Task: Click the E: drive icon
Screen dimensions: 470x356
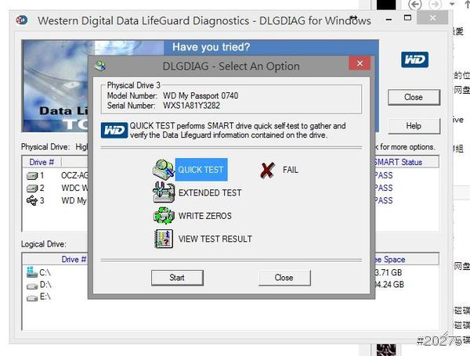Action: (x=32, y=298)
